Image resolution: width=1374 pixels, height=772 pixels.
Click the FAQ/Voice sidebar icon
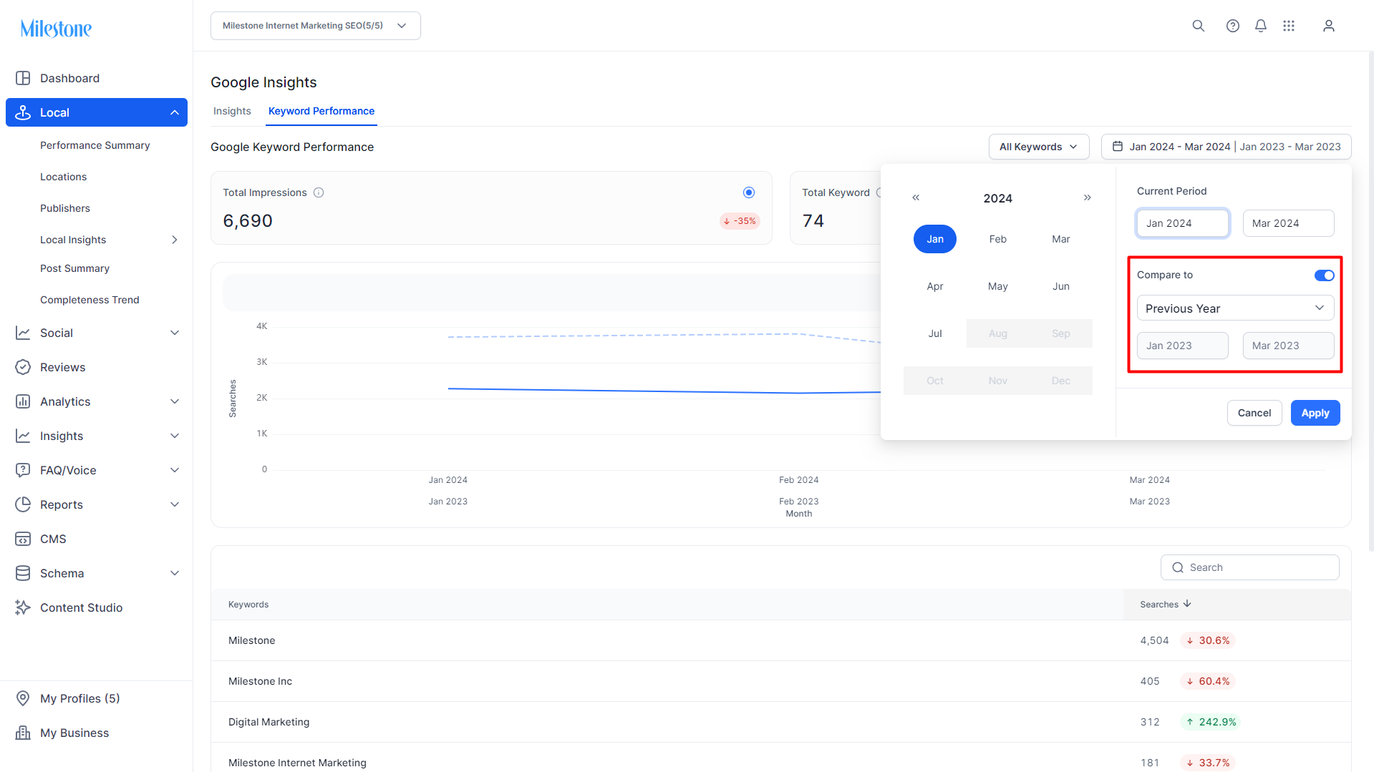pos(23,470)
